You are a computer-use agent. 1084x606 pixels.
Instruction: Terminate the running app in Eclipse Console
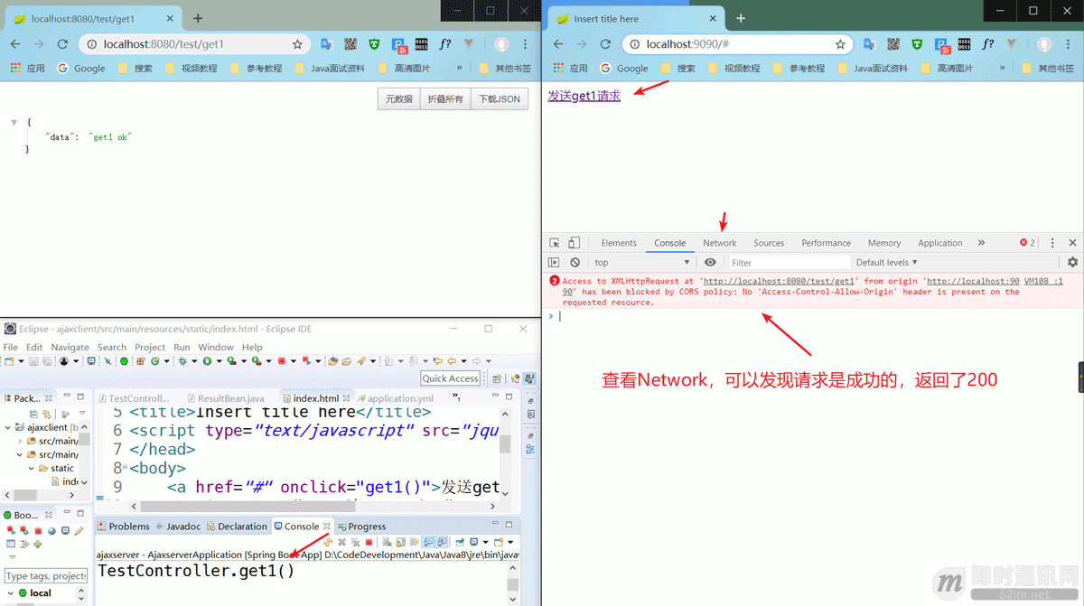(x=369, y=540)
